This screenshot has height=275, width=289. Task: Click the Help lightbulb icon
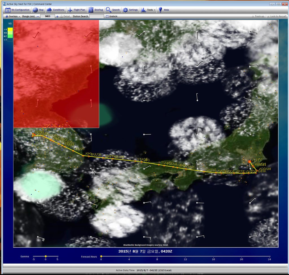click(x=160, y=10)
